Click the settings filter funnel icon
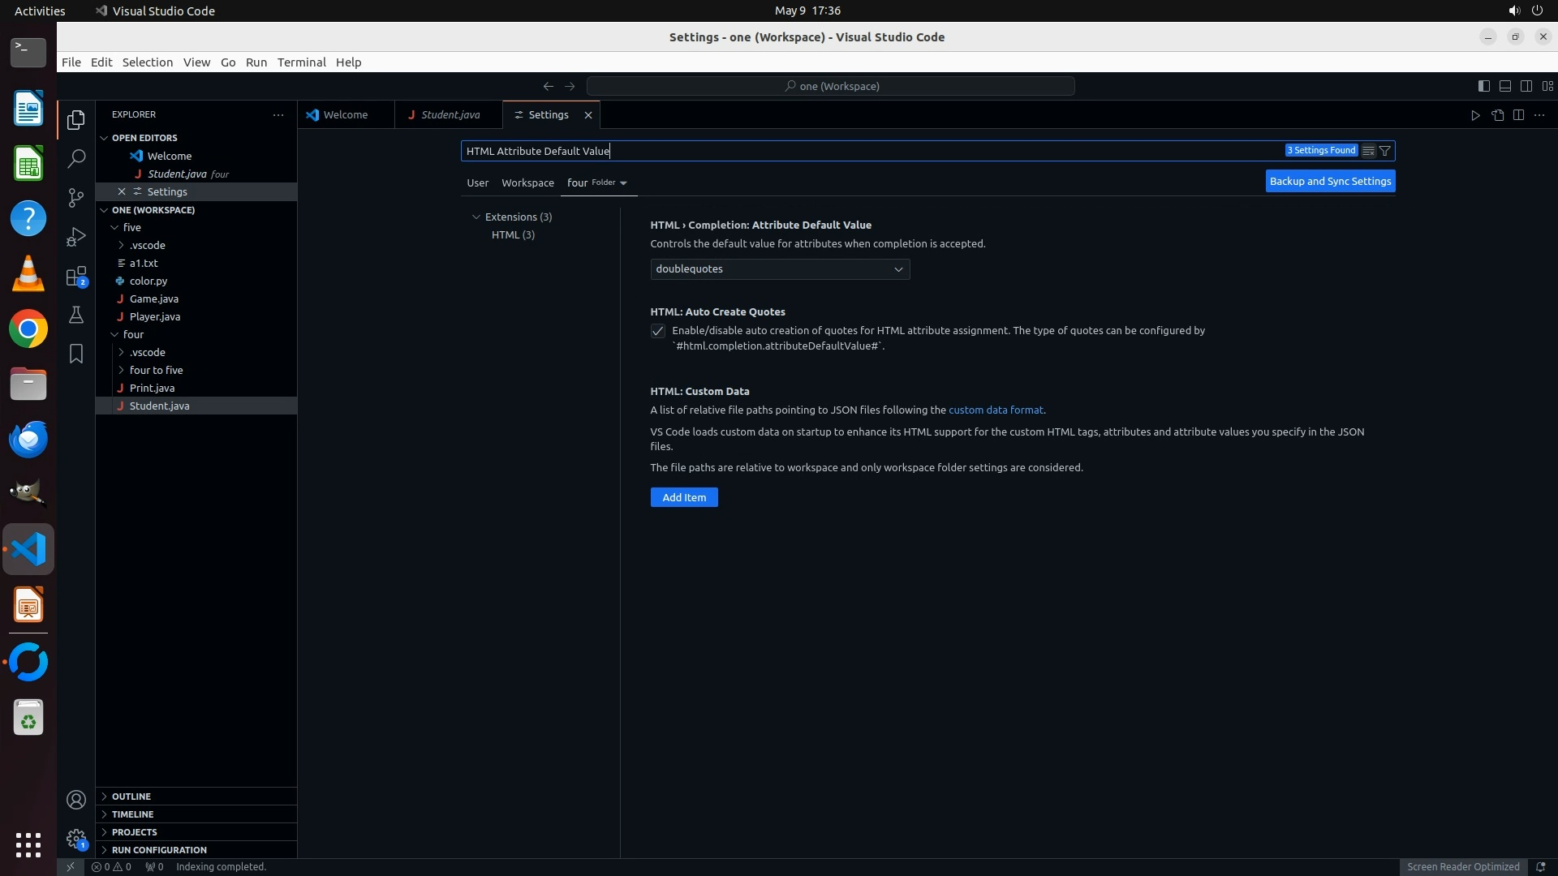 [x=1385, y=151]
